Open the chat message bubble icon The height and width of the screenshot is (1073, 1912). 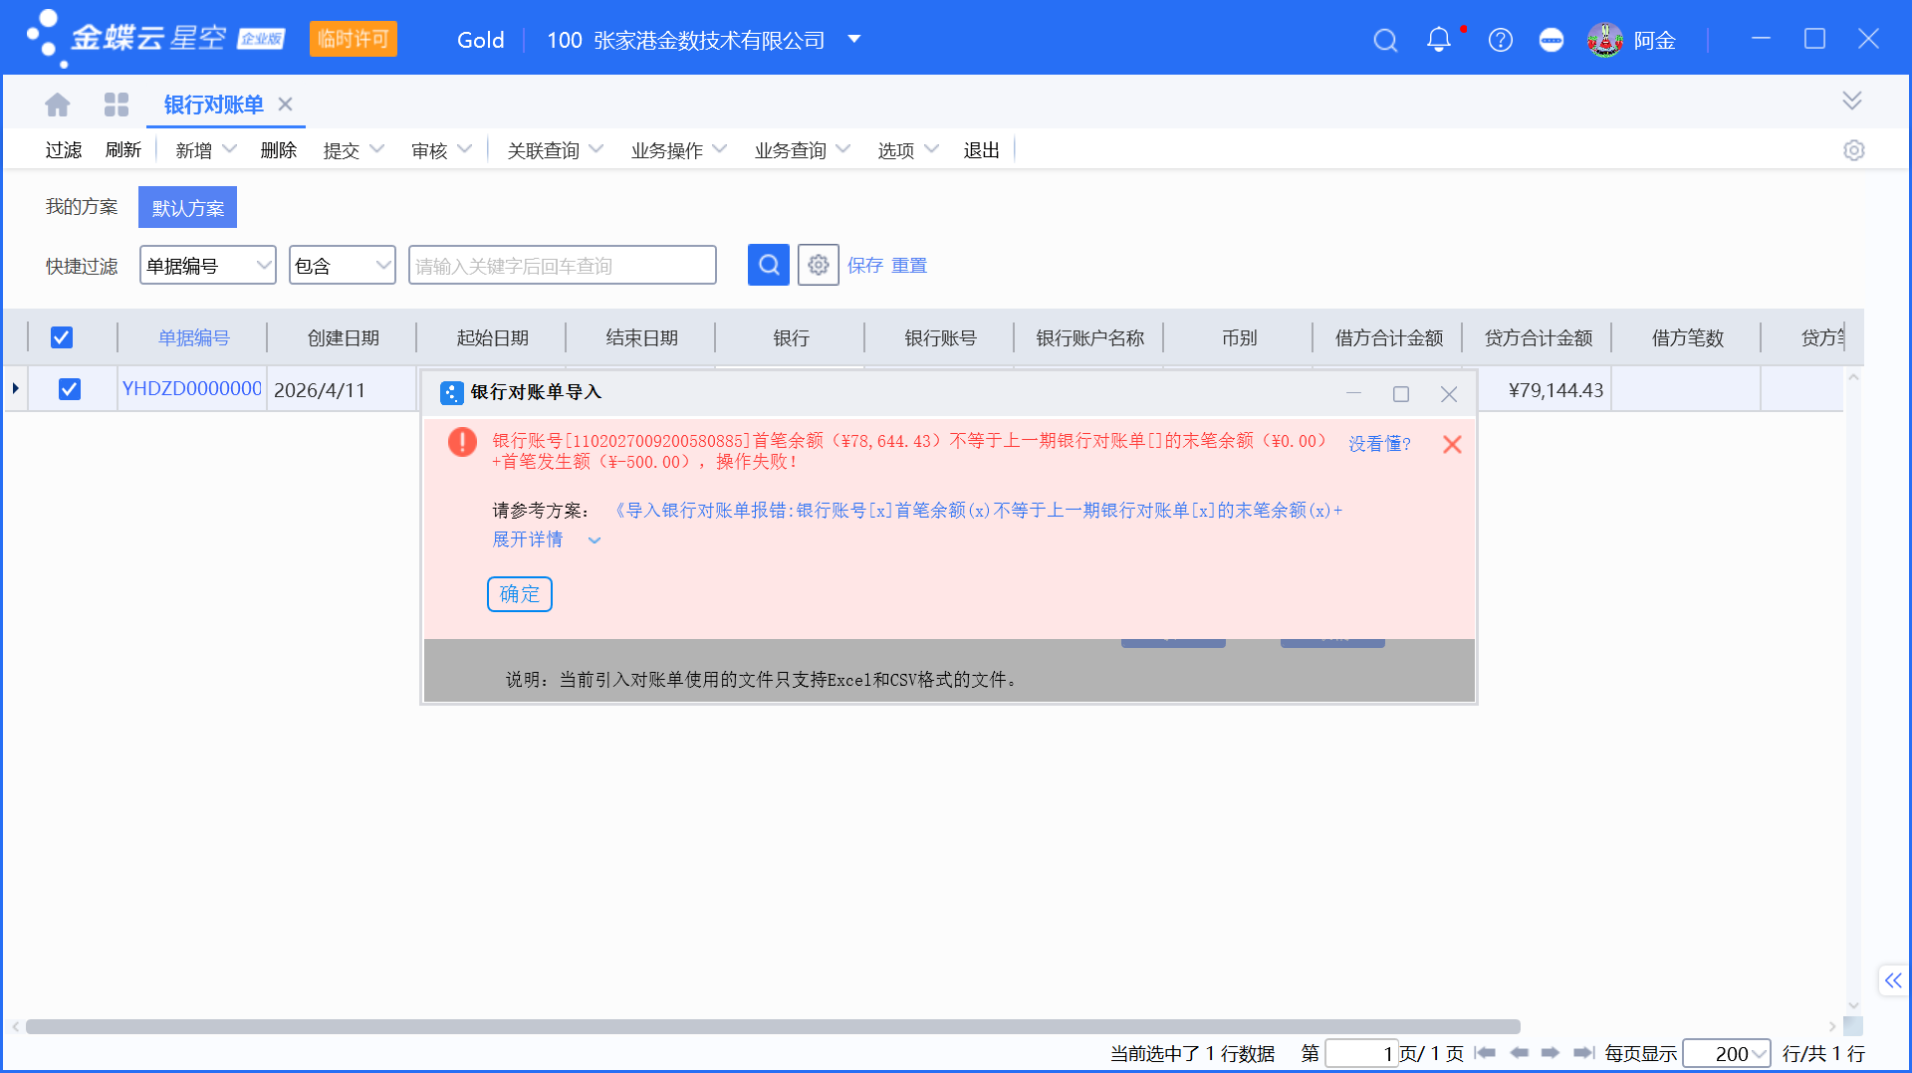(1552, 40)
